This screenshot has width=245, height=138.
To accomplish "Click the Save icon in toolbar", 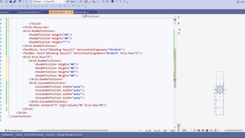I will (x=11, y=2).
